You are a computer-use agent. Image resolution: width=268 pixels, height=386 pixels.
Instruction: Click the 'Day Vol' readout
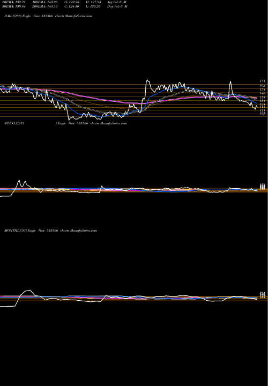(x=117, y=6)
